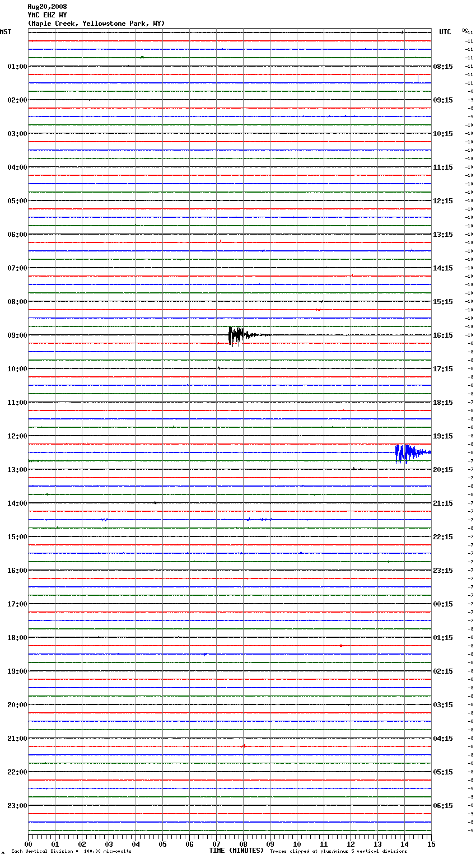Select the 07:00 MST hour label

point(17,268)
